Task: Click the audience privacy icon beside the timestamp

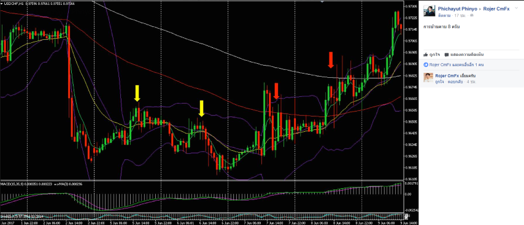Action: tap(471, 15)
